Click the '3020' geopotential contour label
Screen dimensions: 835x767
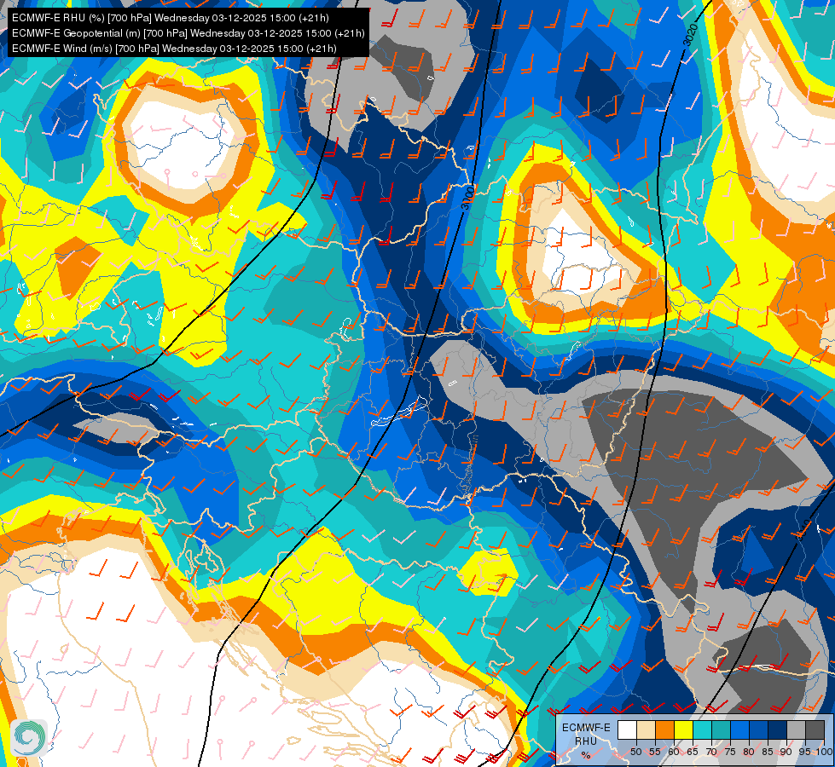[x=690, y=35]
